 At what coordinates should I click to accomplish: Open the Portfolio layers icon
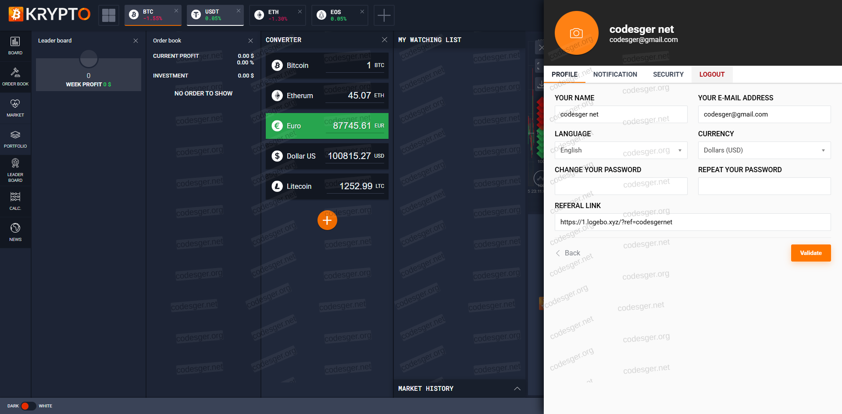[15, 135]
